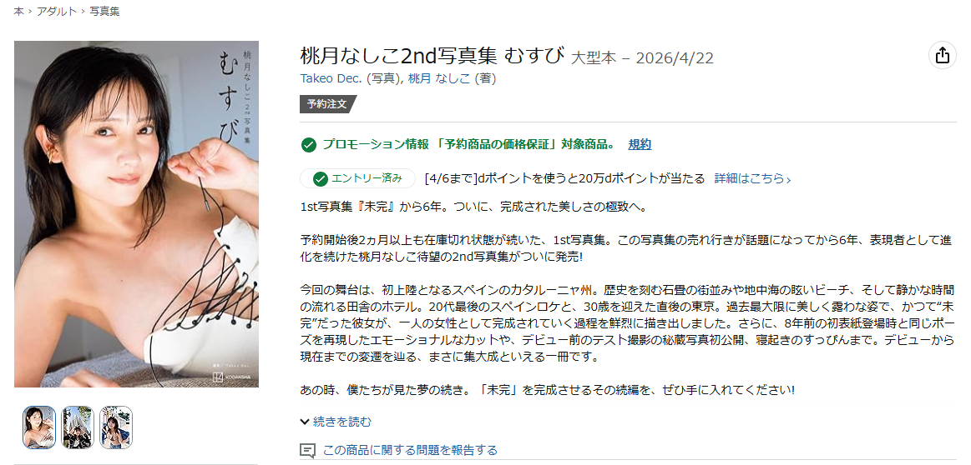Click the green promotion checkmark icon
Image resolution: width=971 pixels, height=465 pixels.
(308, 145)
